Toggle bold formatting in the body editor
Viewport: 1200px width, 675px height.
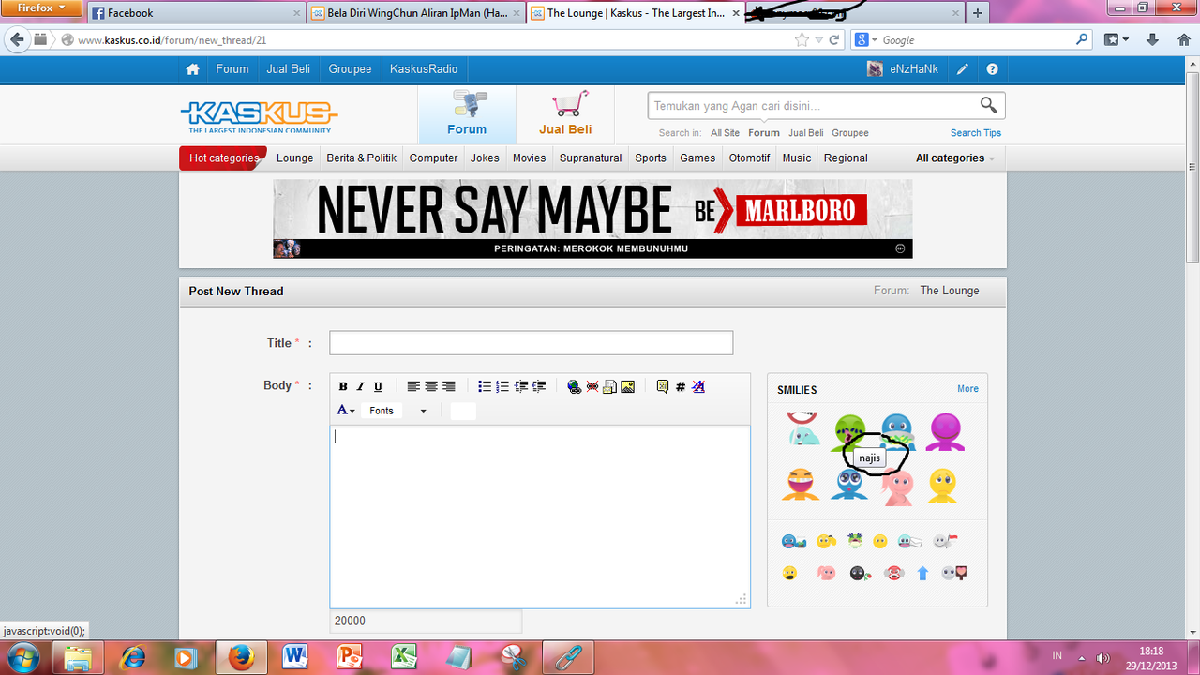pos(343,386)
